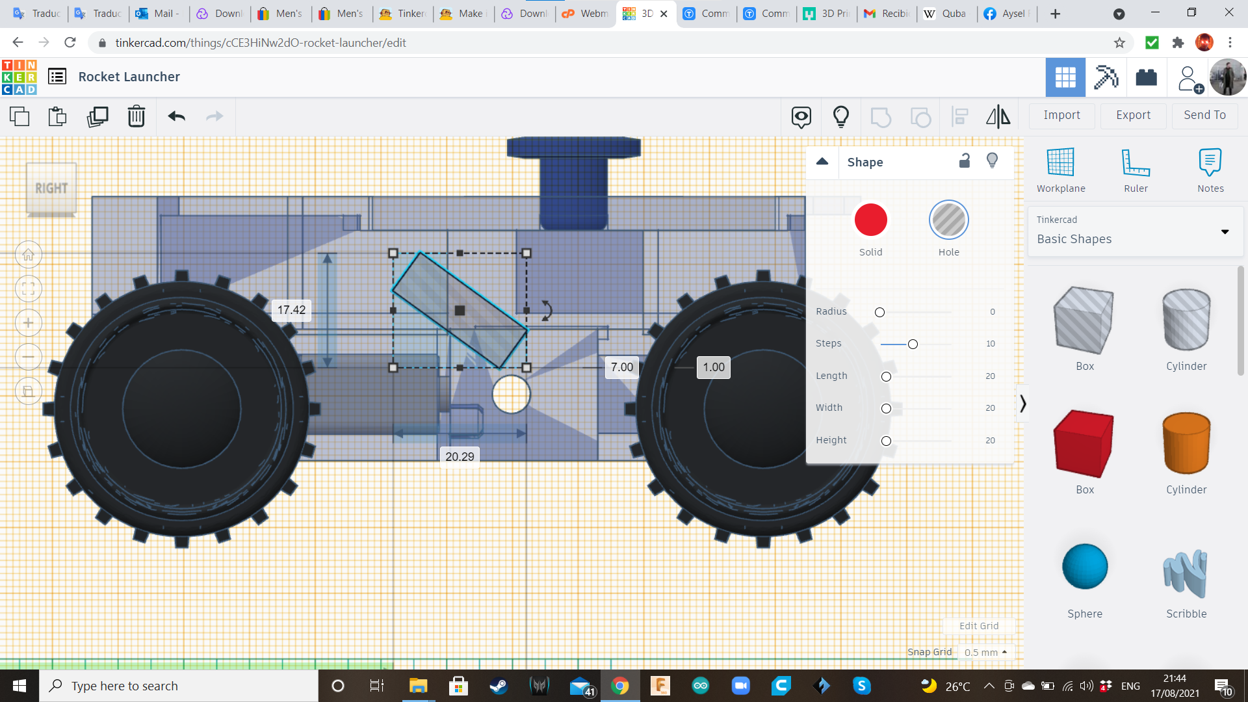Open the Snap Grid dropdown
1248x702 pixels.
[x=985, y=652]
